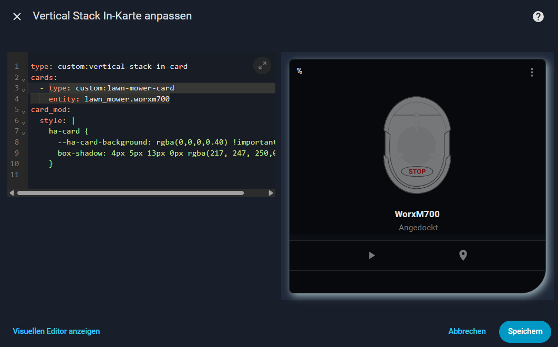This screenshot has width=558, height=347.
Task: Switch to 'Visuellen Editor anzeigen'
Action: [x=56, y=331]
